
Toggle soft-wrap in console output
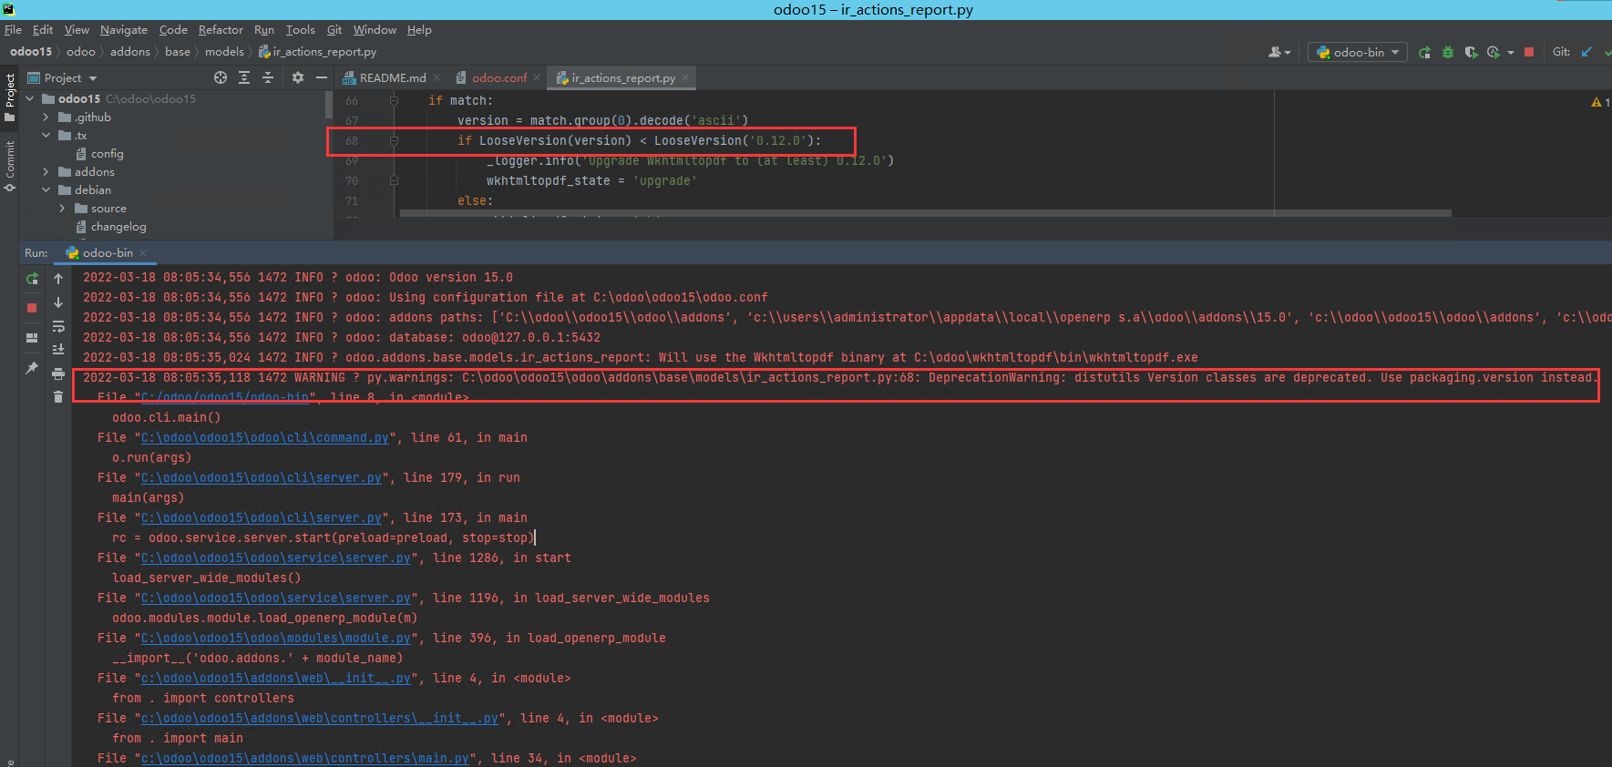click(x=58, y=326)
